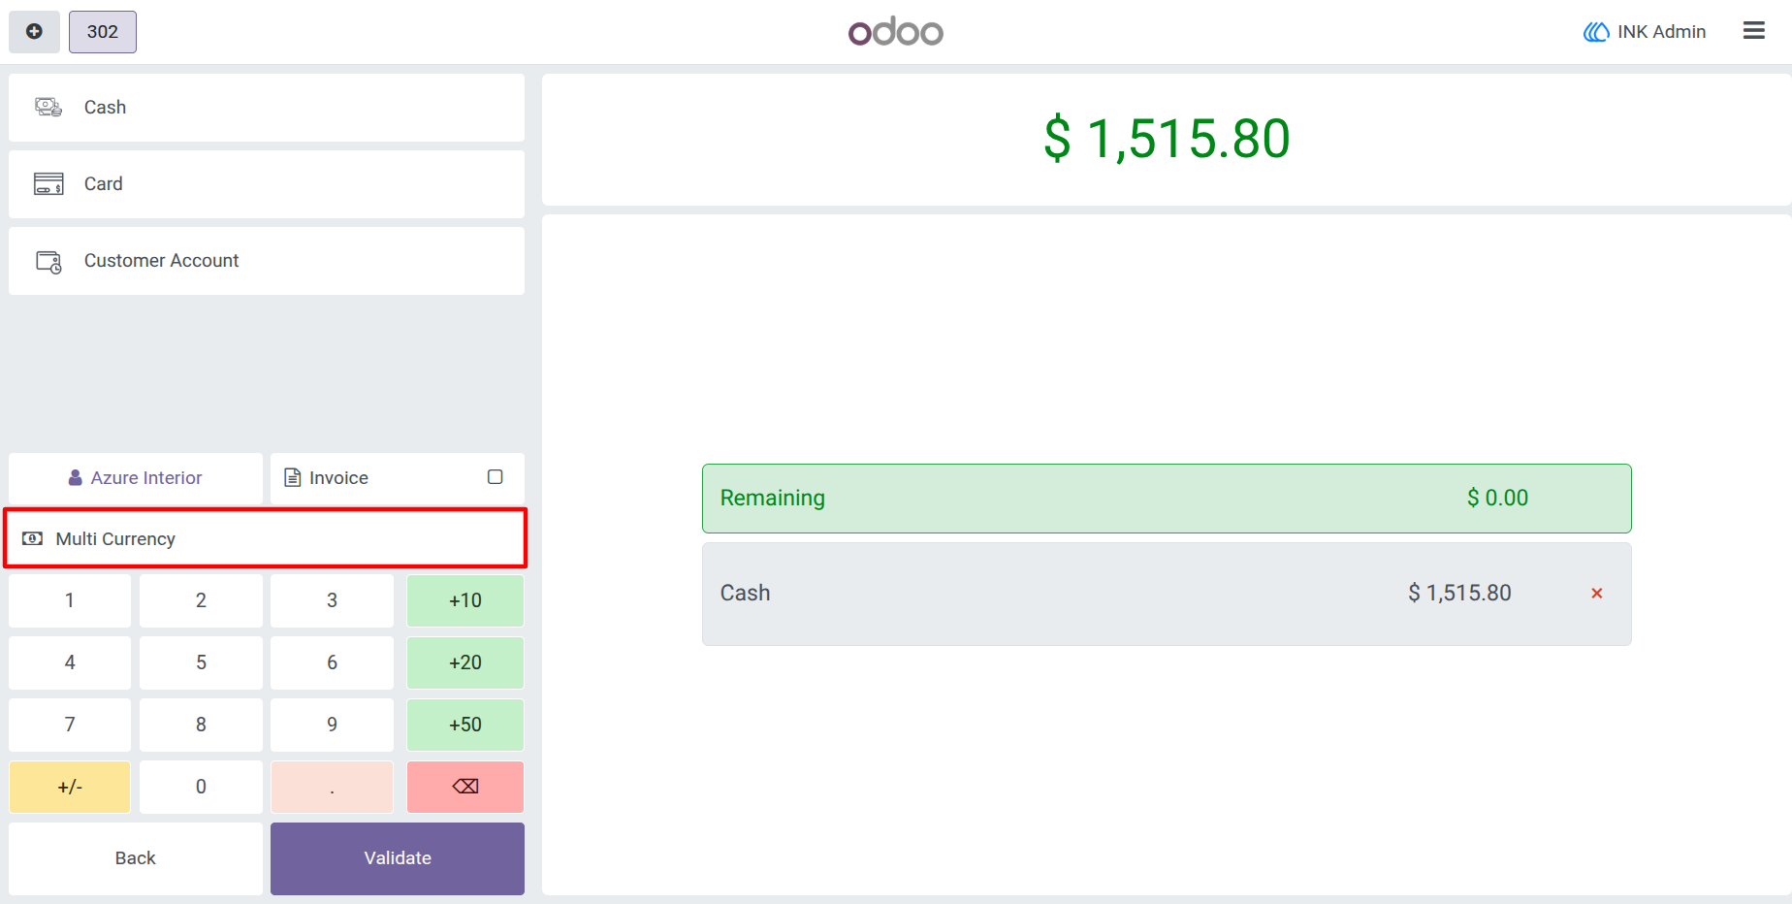1792x904 pixels.
Task: Remove the Cash payment line
Action: [1596, 594]
